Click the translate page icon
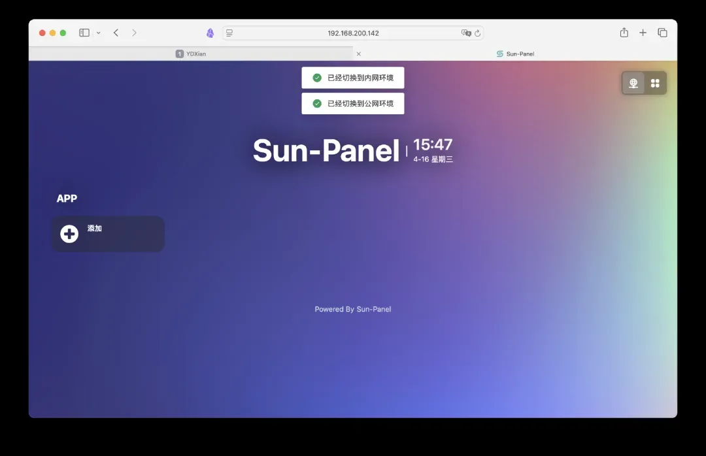Screen dimensions: 706x456 tap(465, 33)
